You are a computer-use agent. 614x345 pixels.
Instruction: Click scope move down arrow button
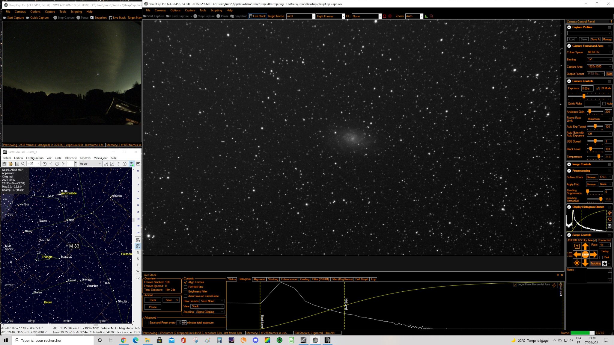(585, 263)
